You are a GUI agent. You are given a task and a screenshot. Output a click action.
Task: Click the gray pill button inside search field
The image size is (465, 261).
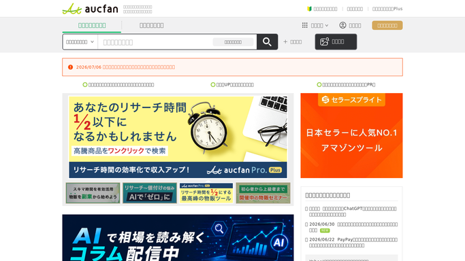(233, 42)
